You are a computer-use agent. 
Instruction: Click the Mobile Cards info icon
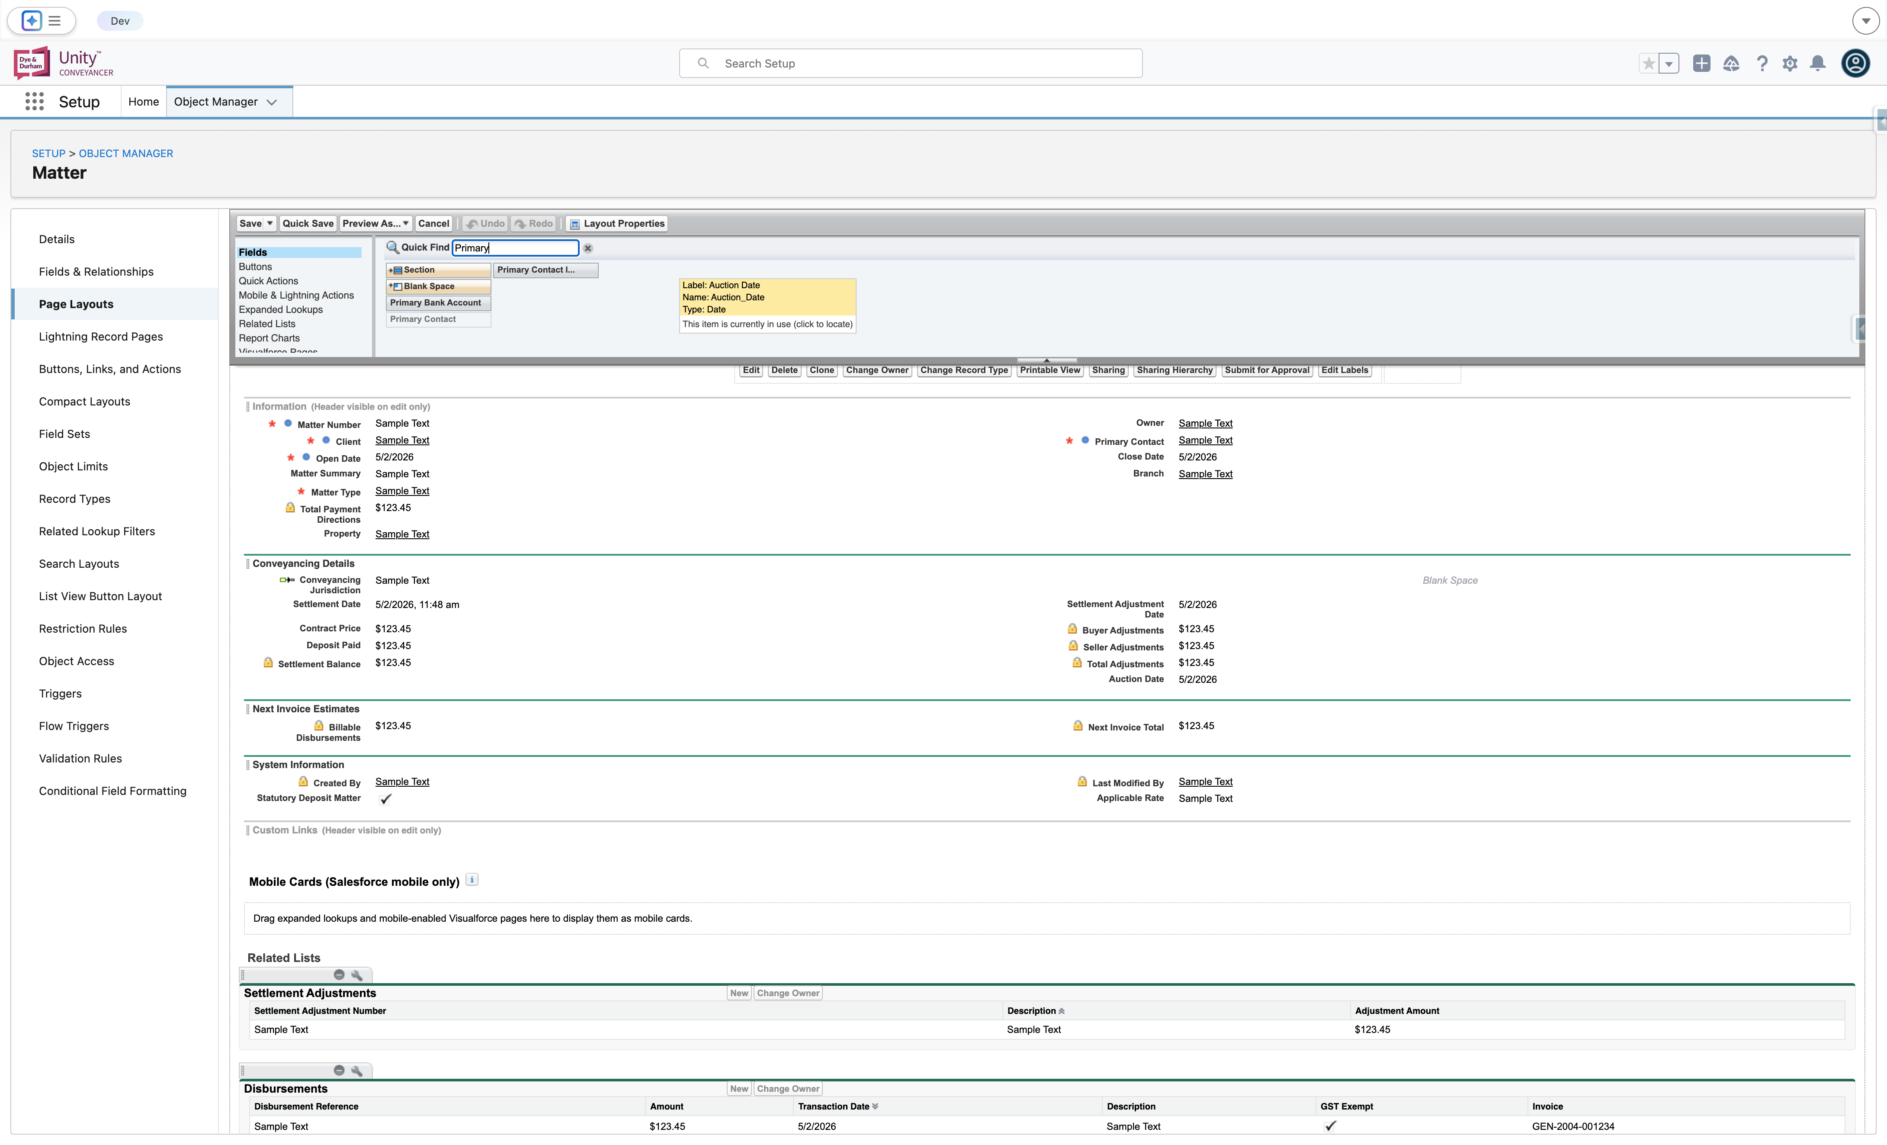click(472, 880)
